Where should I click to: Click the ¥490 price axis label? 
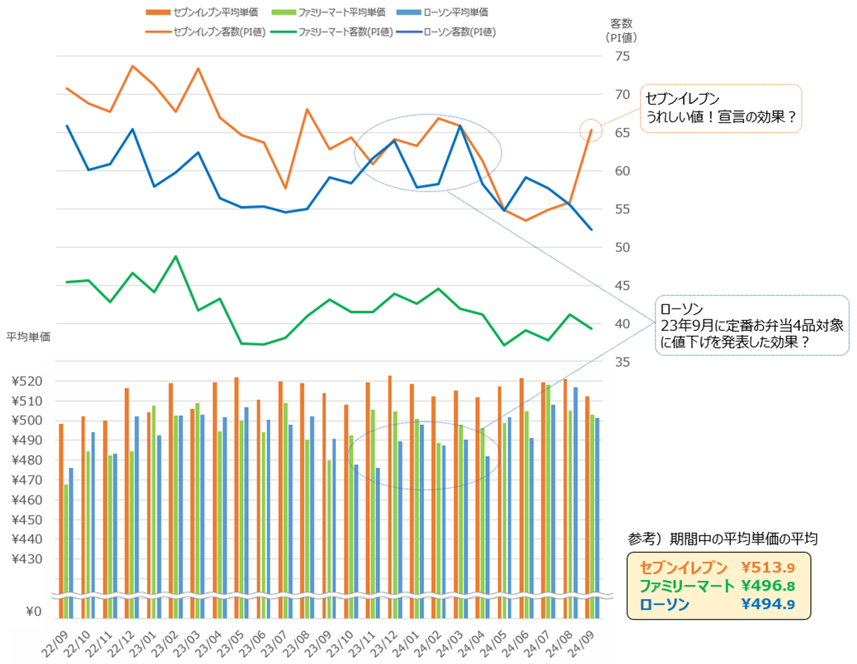click(x=28, y=441)
